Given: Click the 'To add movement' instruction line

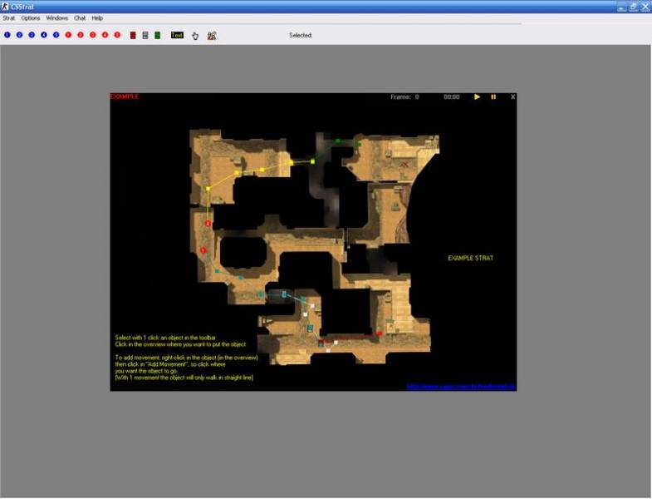Looking at the screenshot, I should (186, 358).
